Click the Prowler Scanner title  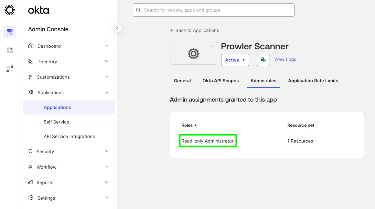click(x=255, y=46)
